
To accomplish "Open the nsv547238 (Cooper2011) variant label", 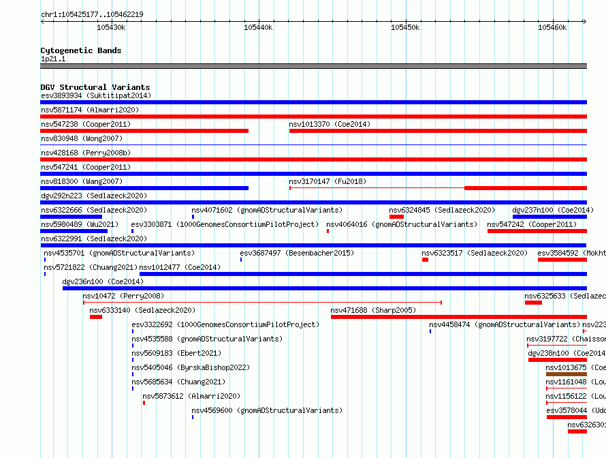I will click(86, 124).
